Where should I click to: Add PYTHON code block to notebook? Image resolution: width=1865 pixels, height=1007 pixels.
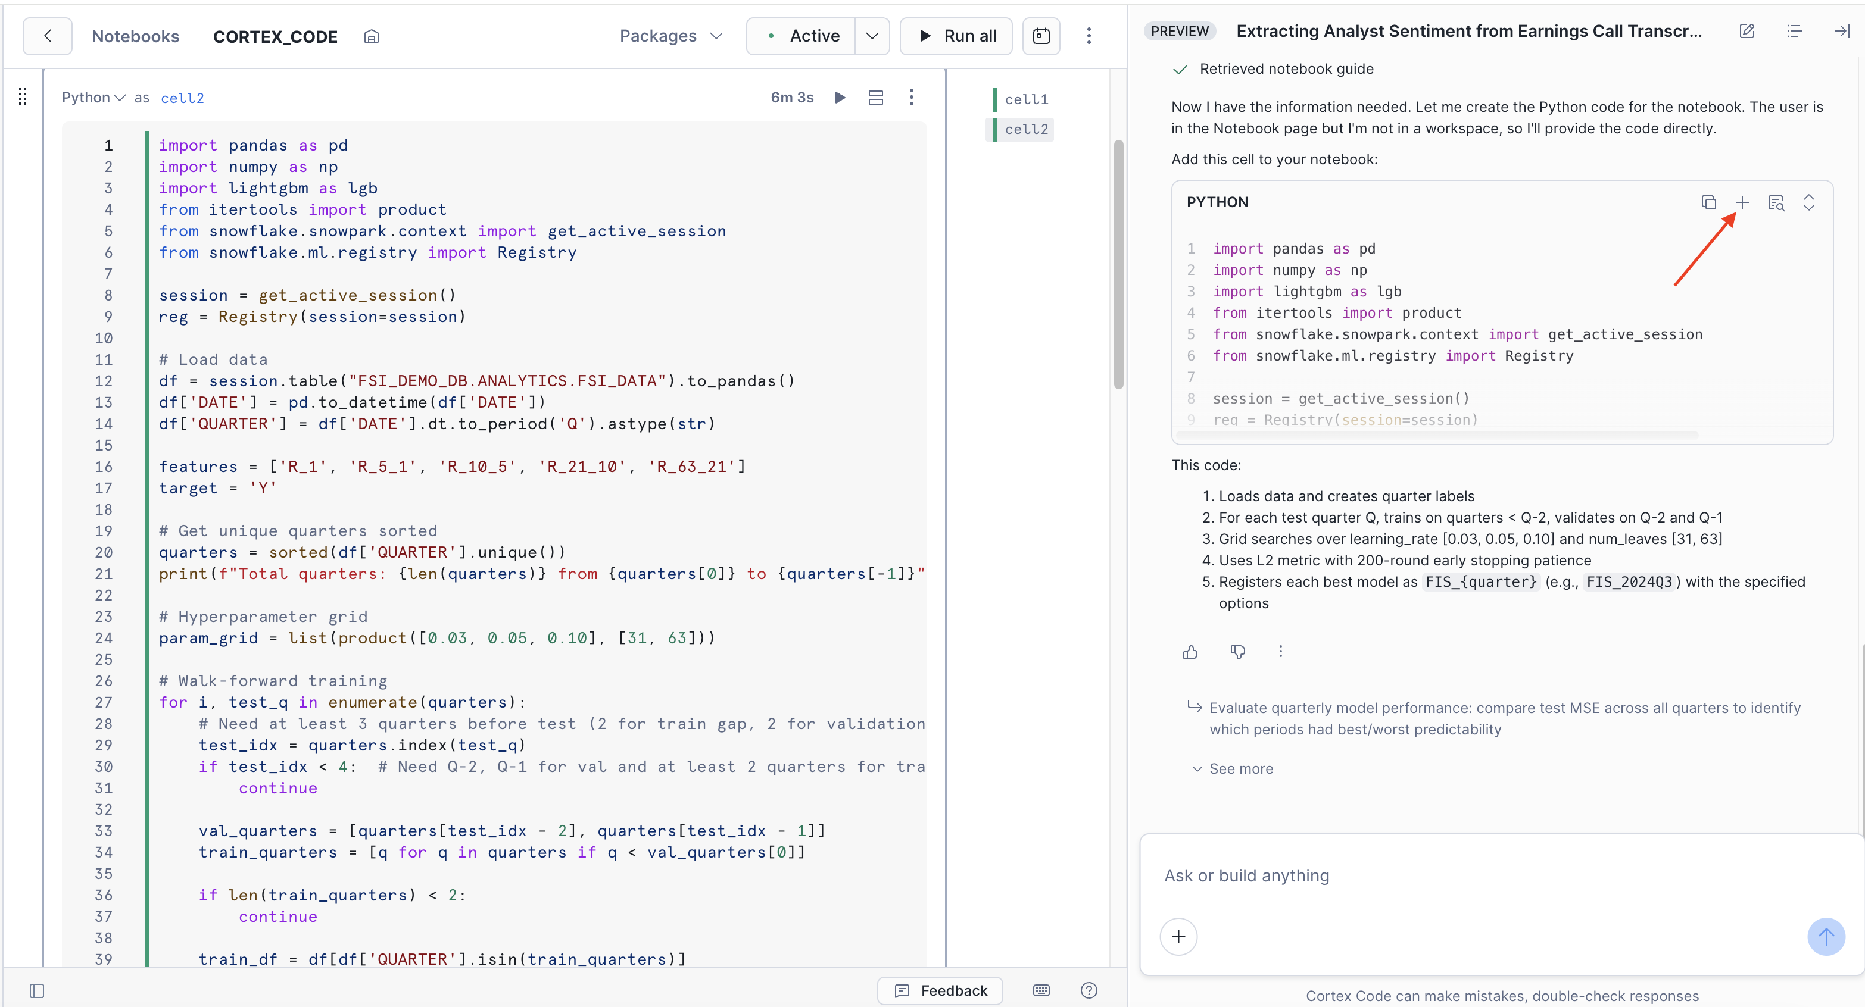1742,202
